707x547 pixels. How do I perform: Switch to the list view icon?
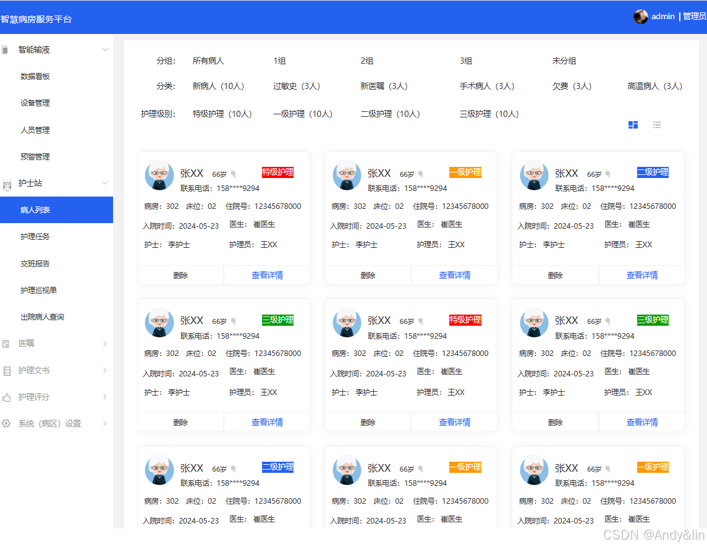[657, 125]
